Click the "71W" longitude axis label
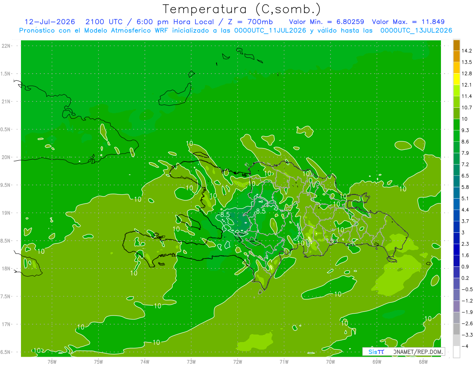 tap(284, 361)
